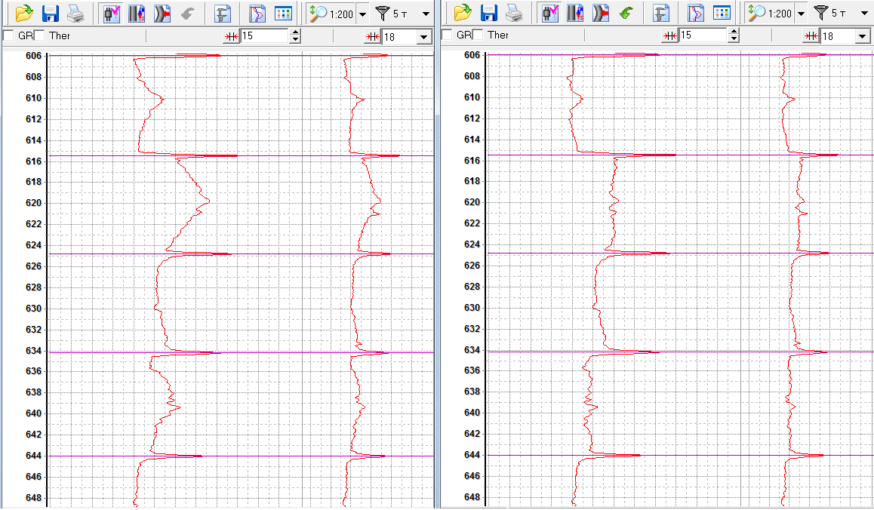Print the log from the right window
This screenshot has width=874, height=510.
click(x=514, y=13)
